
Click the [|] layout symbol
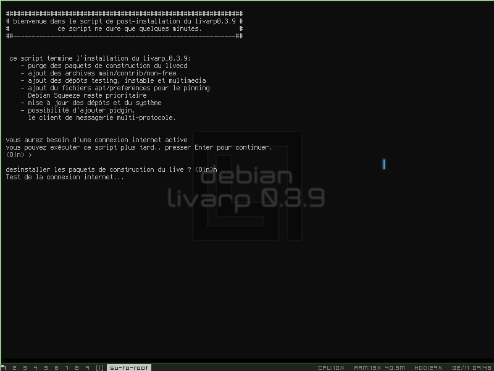tap(99, 368)
